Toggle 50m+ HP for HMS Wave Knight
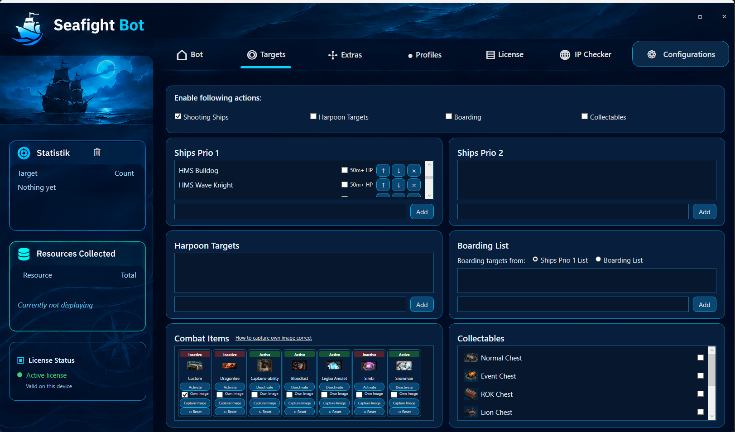This screenshot has width=735, height=432. click(345, 185)
